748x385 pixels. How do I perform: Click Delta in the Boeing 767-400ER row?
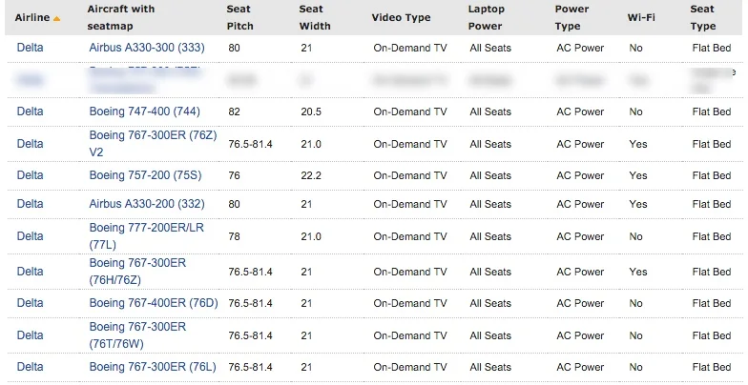pyautogui.click(x=31, y=303)
